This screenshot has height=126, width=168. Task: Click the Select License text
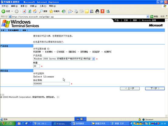(x=43, y=77)
